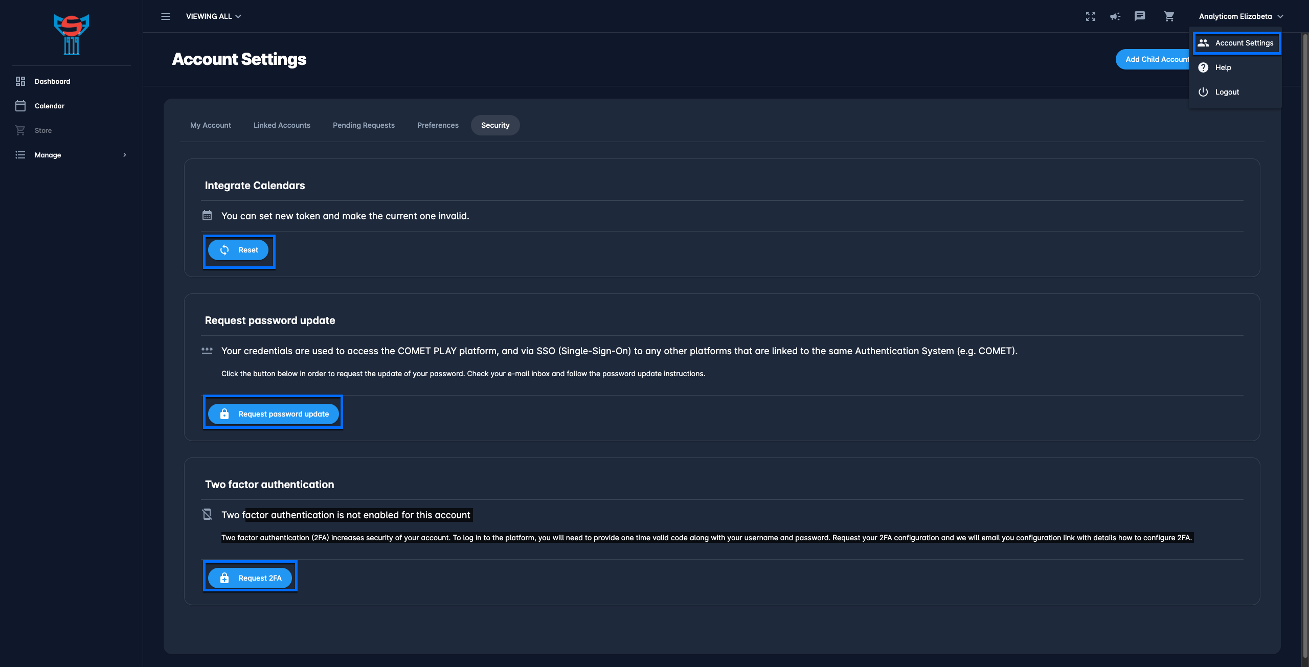
Task: Open the Store sidebar item
Action: (43, 130)
